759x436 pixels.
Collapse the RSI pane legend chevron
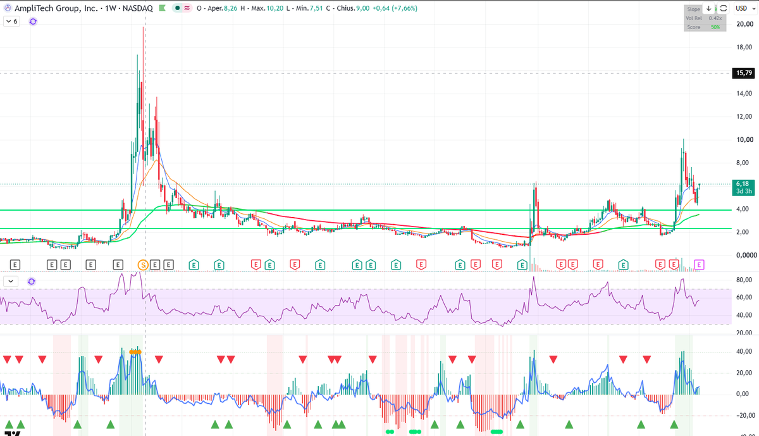pyautogui.click(x=11, y=281)
